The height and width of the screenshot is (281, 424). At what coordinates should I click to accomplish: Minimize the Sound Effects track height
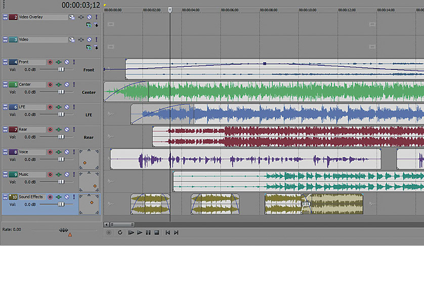tap(5, 197)
